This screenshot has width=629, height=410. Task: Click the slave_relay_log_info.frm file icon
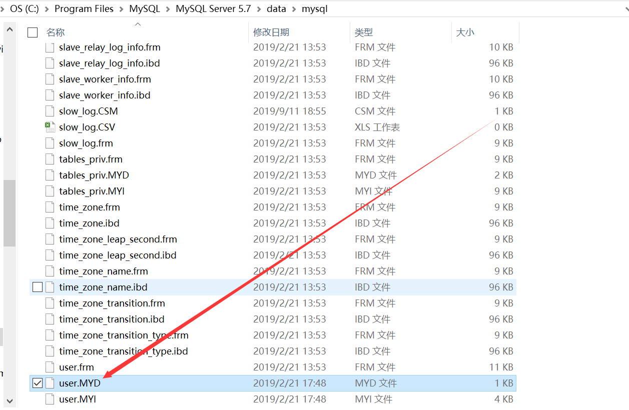tap(50, 47)
